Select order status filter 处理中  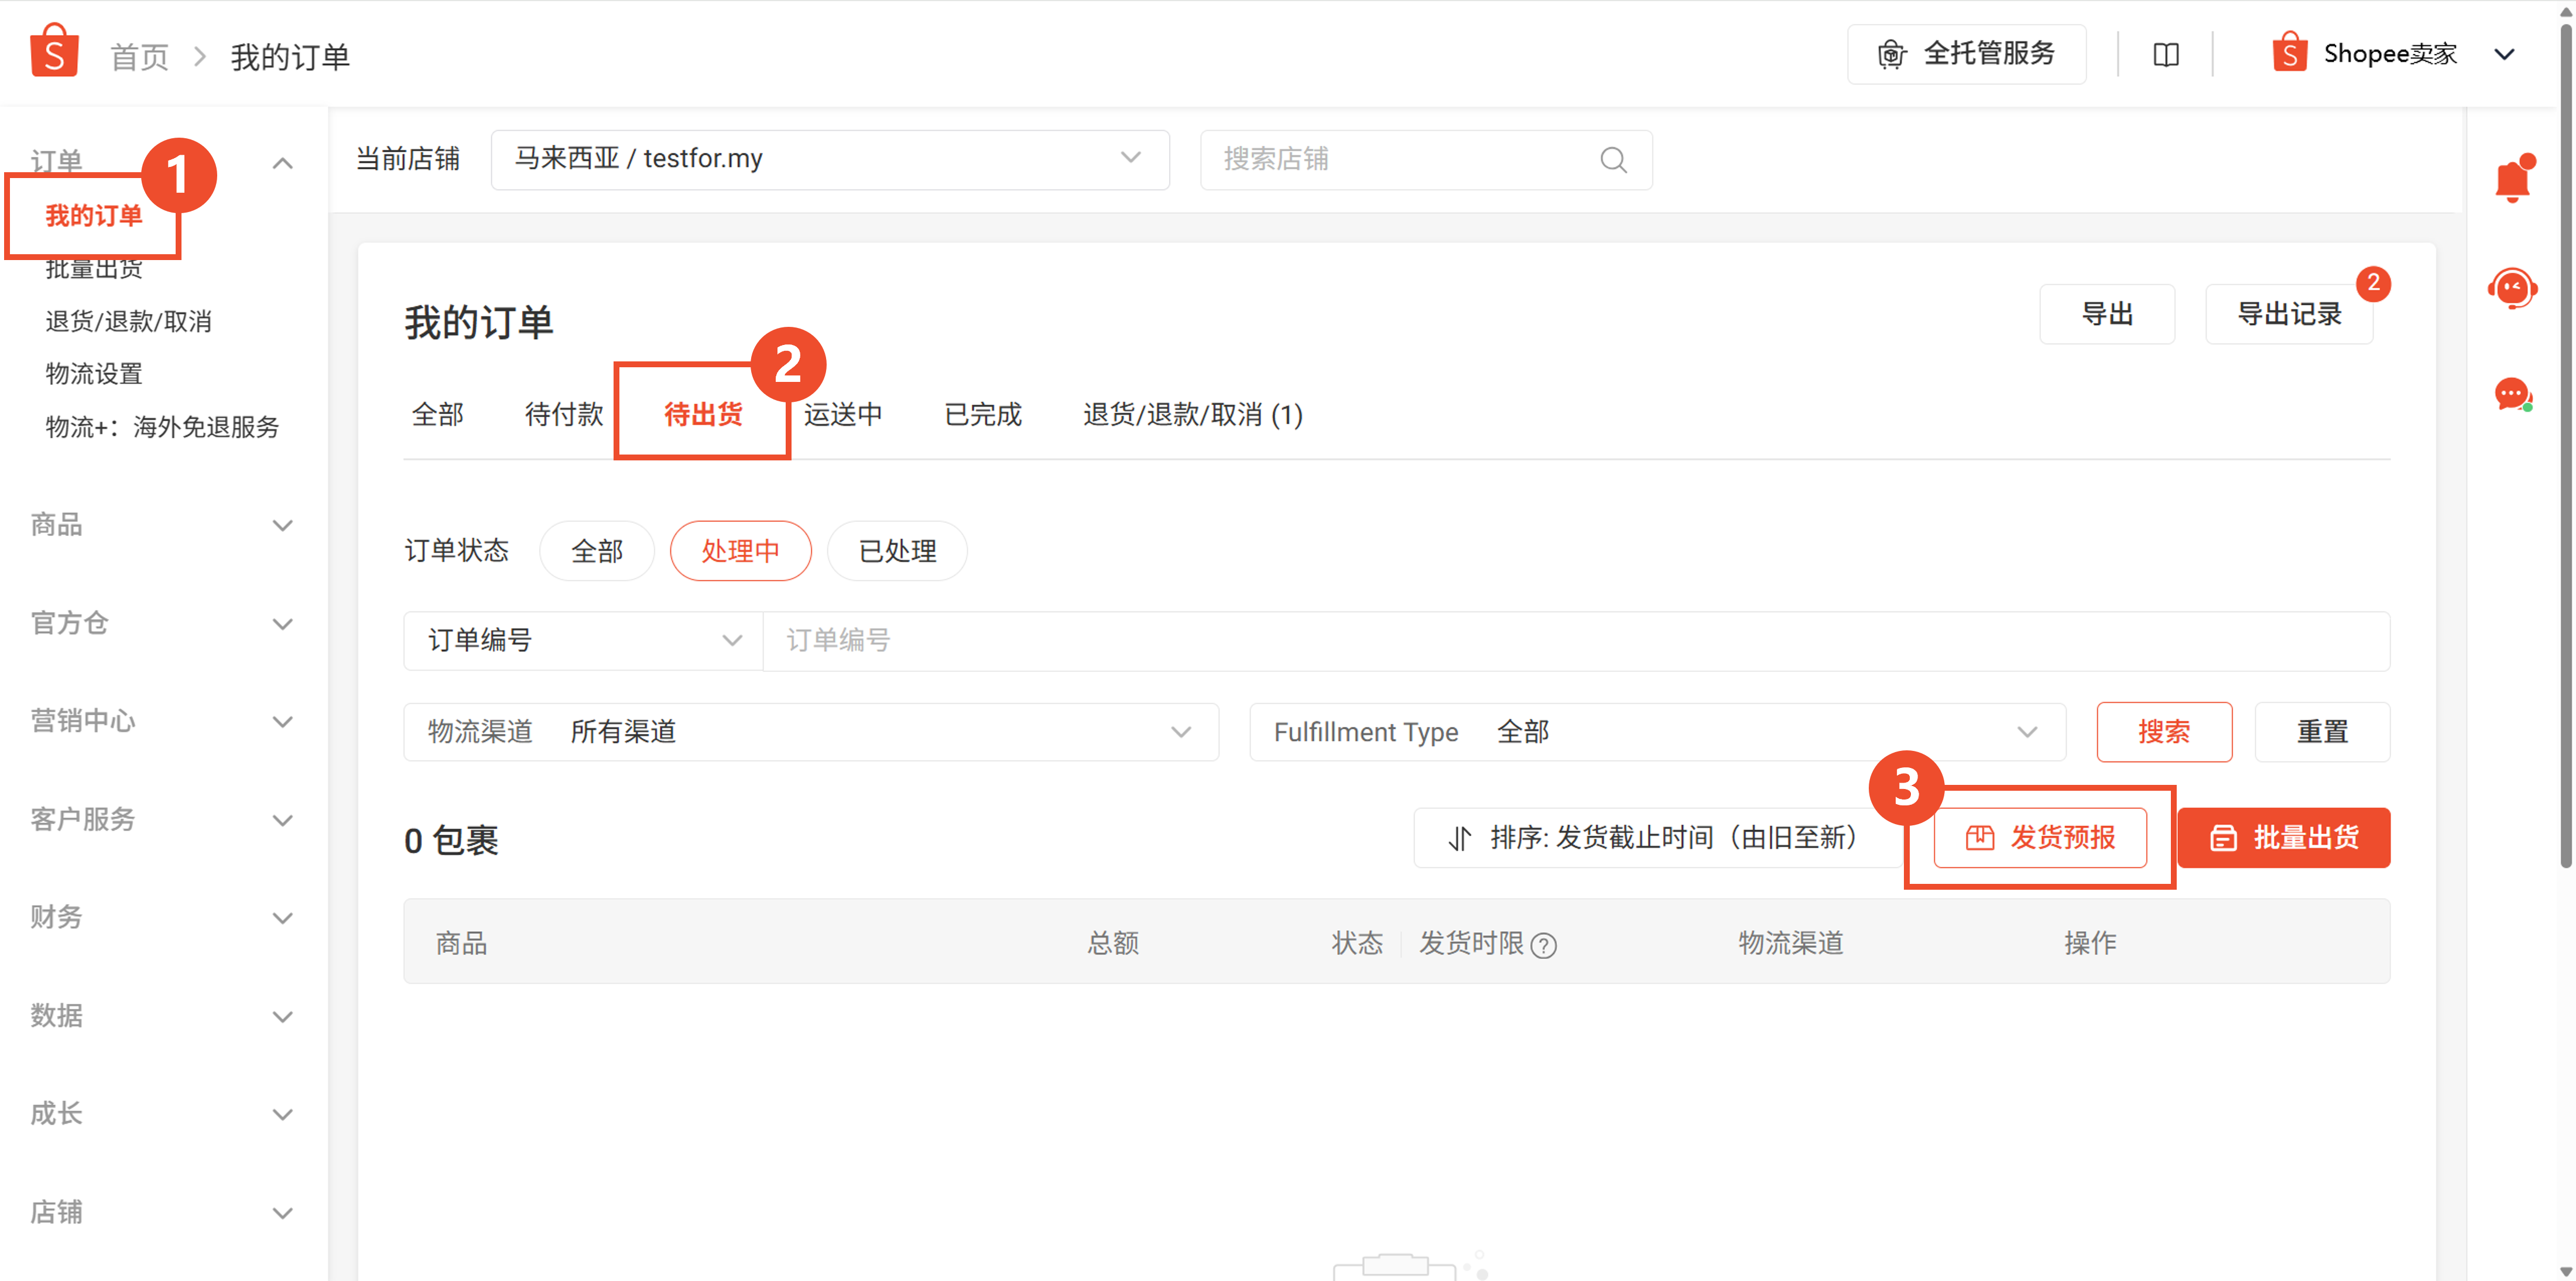click(740, 551)
